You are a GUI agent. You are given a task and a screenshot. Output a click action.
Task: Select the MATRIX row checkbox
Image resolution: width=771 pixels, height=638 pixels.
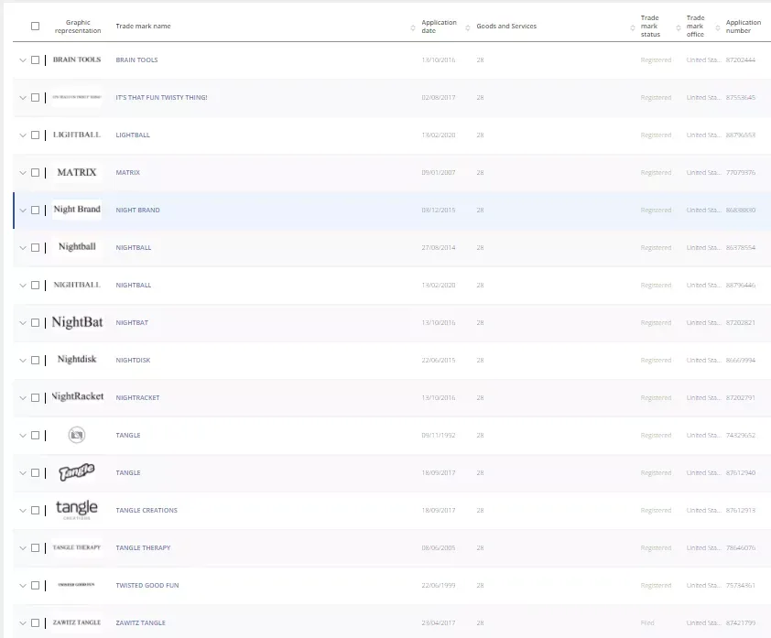[36, 173]
